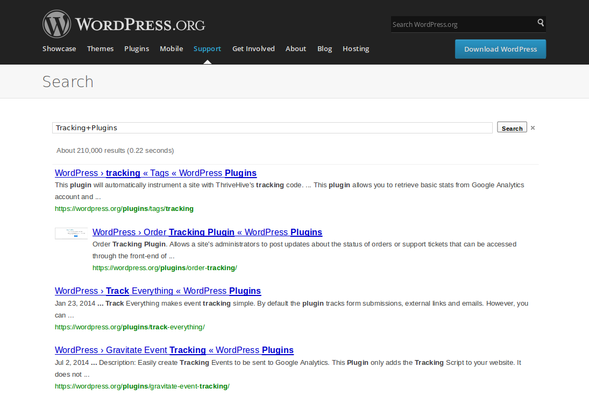Select the Support menu item

207,49
